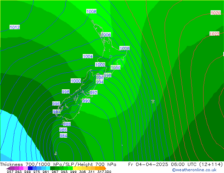
Task: Click the dark green swatch above 287
Action: (x=52, y=168)
